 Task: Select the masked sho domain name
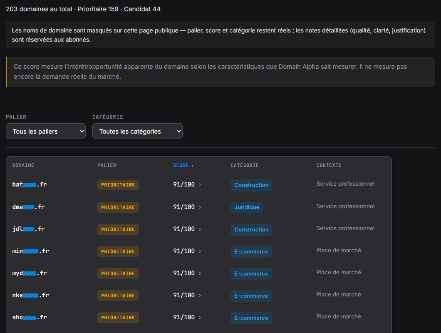coord(30,318)
